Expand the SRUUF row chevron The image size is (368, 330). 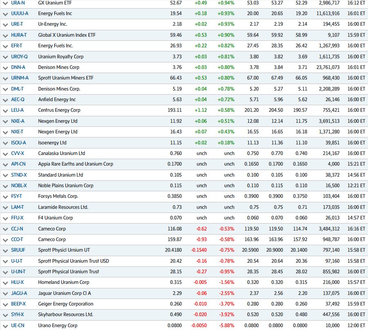point(5,250)
